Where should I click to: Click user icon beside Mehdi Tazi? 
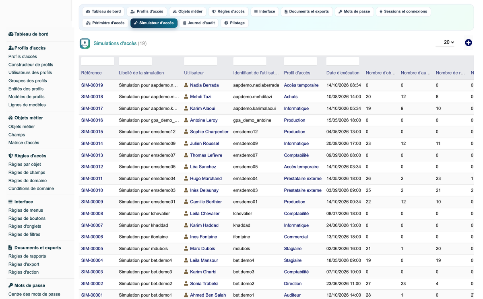(186, 97)
